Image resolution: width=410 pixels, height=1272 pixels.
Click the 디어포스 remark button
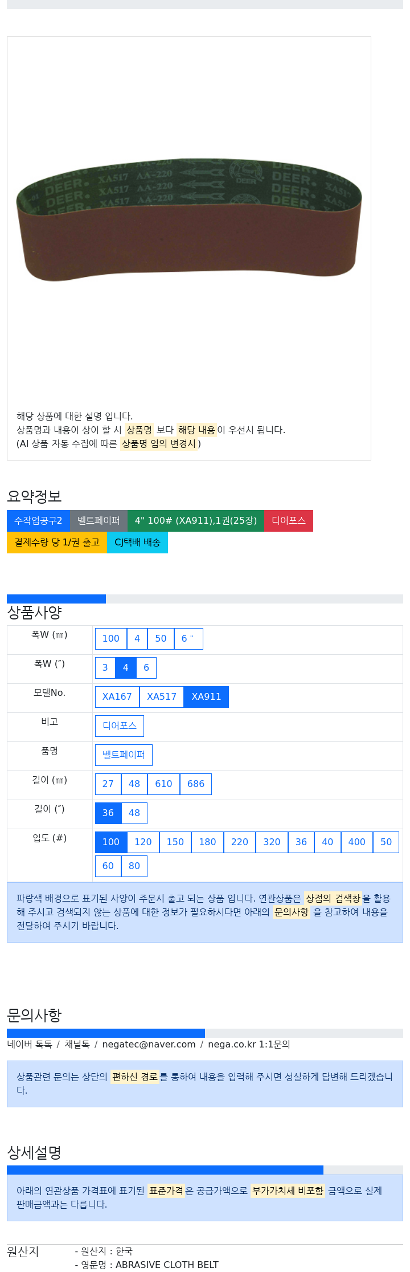tap(120, 726)
